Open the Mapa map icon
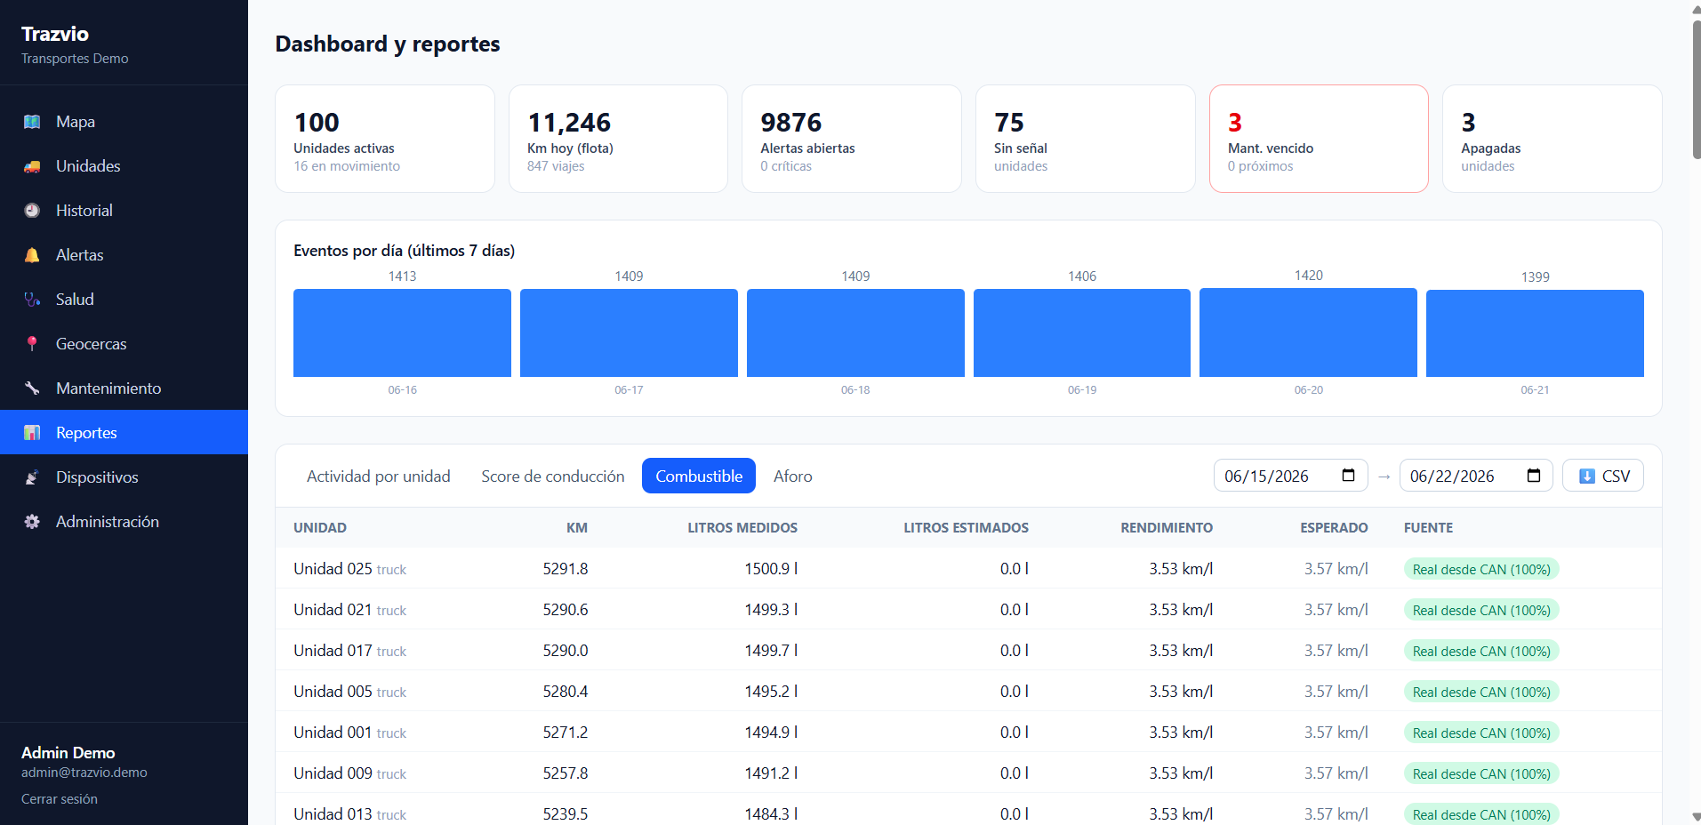Viewport: 1701px width, 825px height. tap(32, 122)
